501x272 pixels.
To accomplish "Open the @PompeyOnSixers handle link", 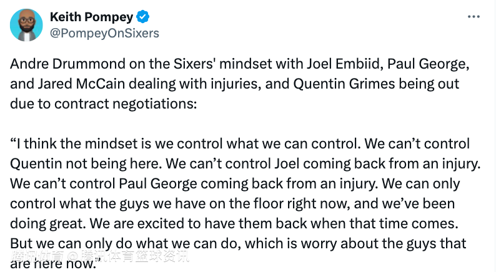I will tap(104, 33).
